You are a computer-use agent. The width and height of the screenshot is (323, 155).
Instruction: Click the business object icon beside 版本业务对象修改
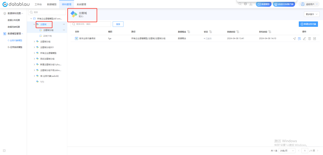pos(76,38)
